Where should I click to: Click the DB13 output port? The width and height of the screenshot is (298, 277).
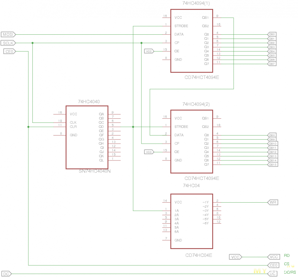[273, 156]
